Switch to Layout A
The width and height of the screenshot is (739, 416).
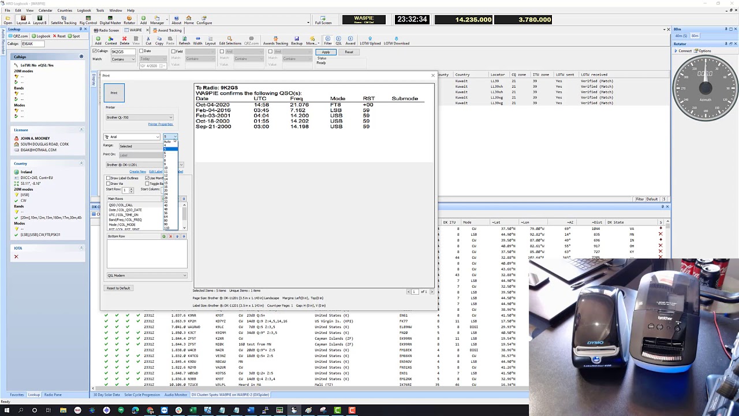click(x=23, y=20)
